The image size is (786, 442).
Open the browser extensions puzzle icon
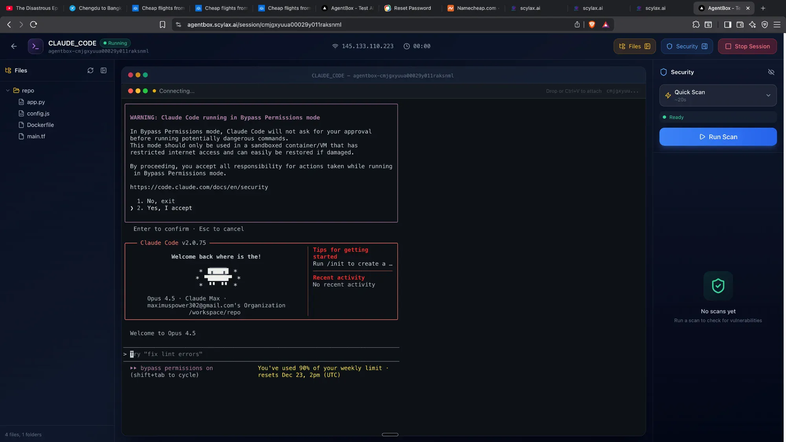(696, 24)
